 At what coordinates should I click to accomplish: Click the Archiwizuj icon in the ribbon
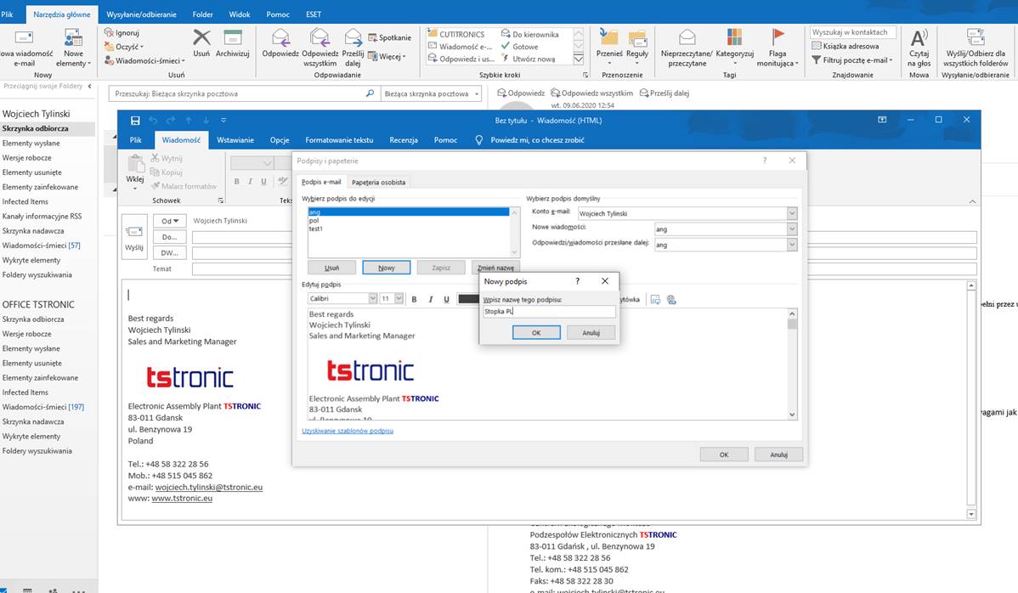point(232,38)
